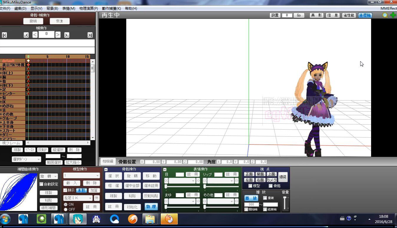The image size is (397, 228).
Task: Click the 目 morph slider handle
Action: coord(166,186)
